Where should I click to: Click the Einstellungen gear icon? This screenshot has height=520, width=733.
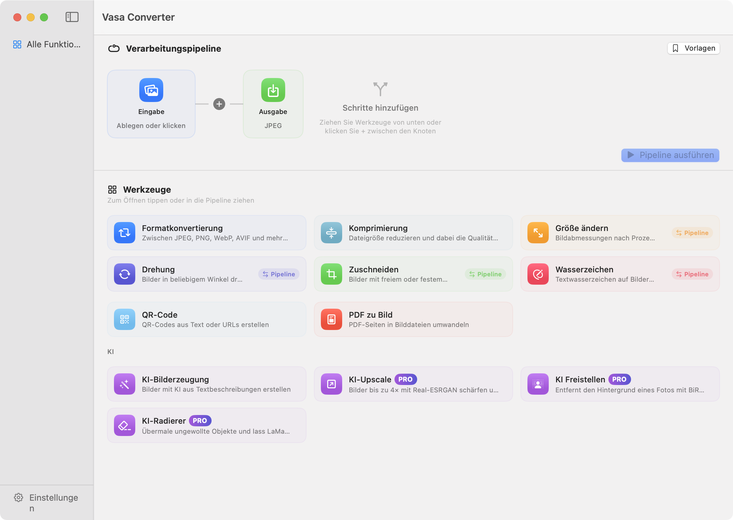(x=19, y=498)
